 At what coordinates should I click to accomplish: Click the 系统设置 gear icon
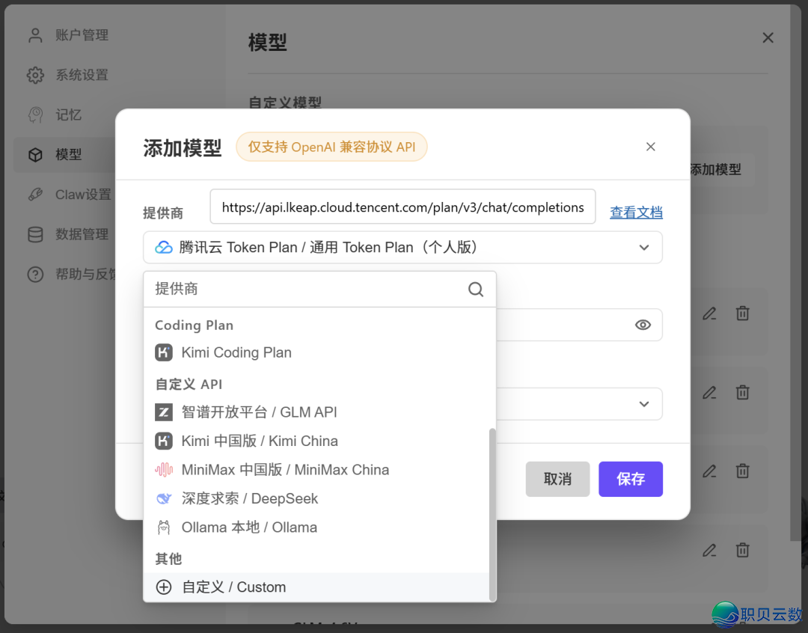point(35,75)
